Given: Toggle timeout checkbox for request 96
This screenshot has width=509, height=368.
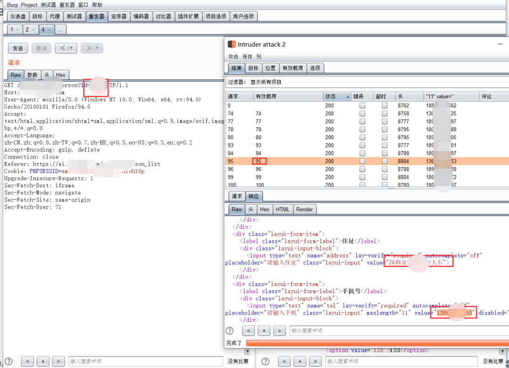Looking at the screenshot, I should pyautogui.click(x=385, y=169).
